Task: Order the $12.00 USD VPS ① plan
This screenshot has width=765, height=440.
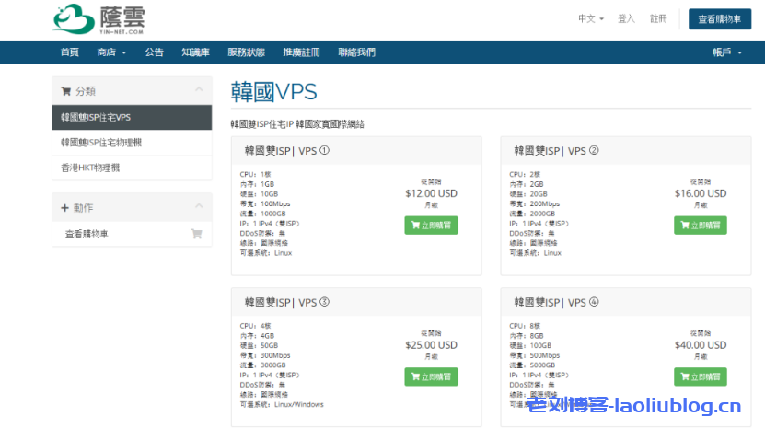Action: 431,225
